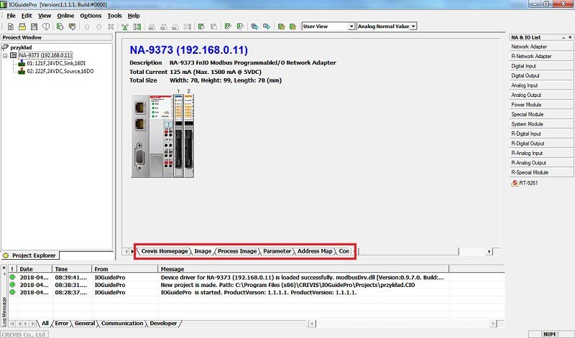This screenshot has width=575, height=338.
Task: Open the Analog Normal Value dropdown
Action: [x=414, y=27]
